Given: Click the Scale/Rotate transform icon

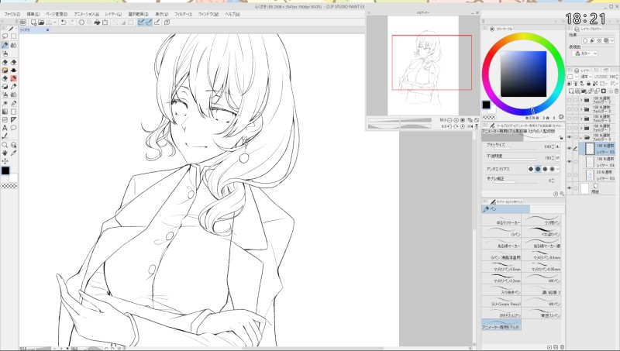Looking at the screenshot, I should (x=105, y=22).
